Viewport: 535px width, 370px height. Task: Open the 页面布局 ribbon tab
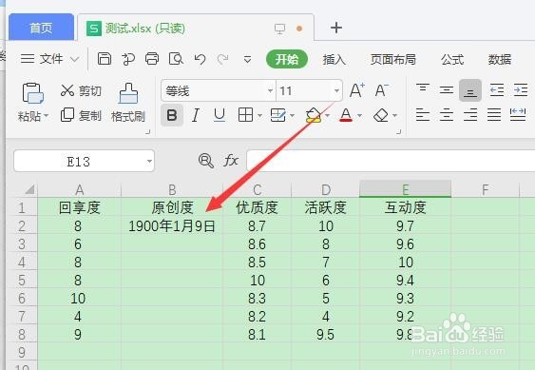[393, 59]
